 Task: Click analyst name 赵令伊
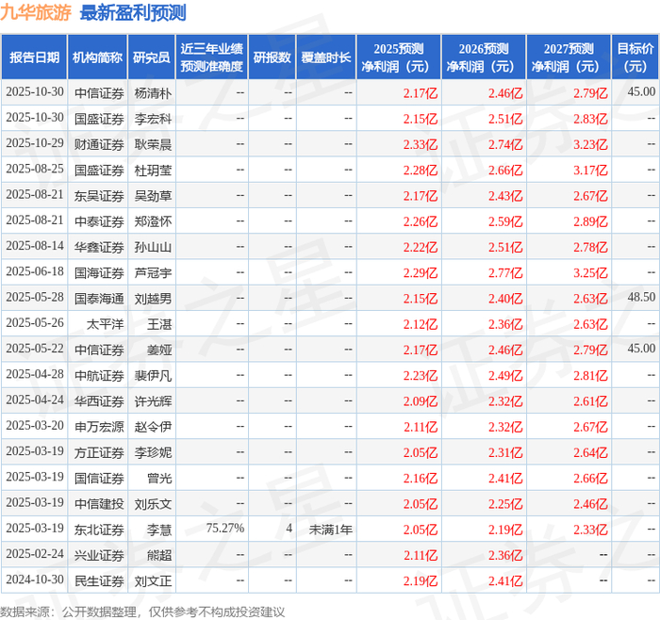tap(153, 427)
